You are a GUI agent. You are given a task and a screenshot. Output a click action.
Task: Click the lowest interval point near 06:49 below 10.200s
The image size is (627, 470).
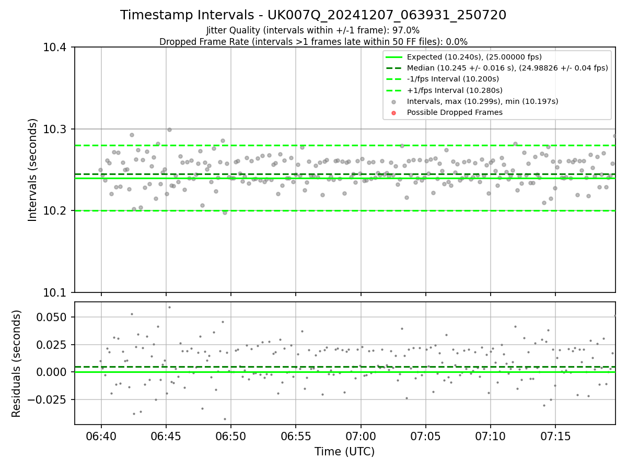click(225, 213)
